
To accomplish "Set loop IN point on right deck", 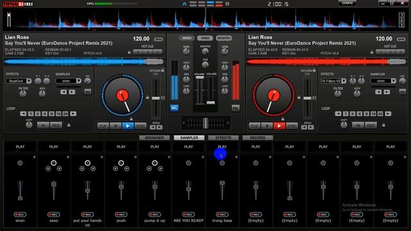I will (358, 126).
